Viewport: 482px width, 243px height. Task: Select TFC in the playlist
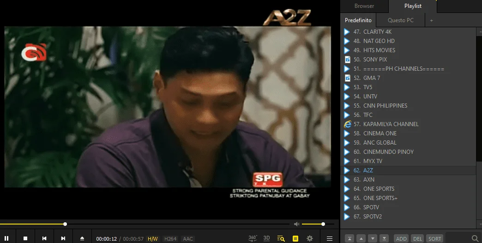click(x=408, y=115)
